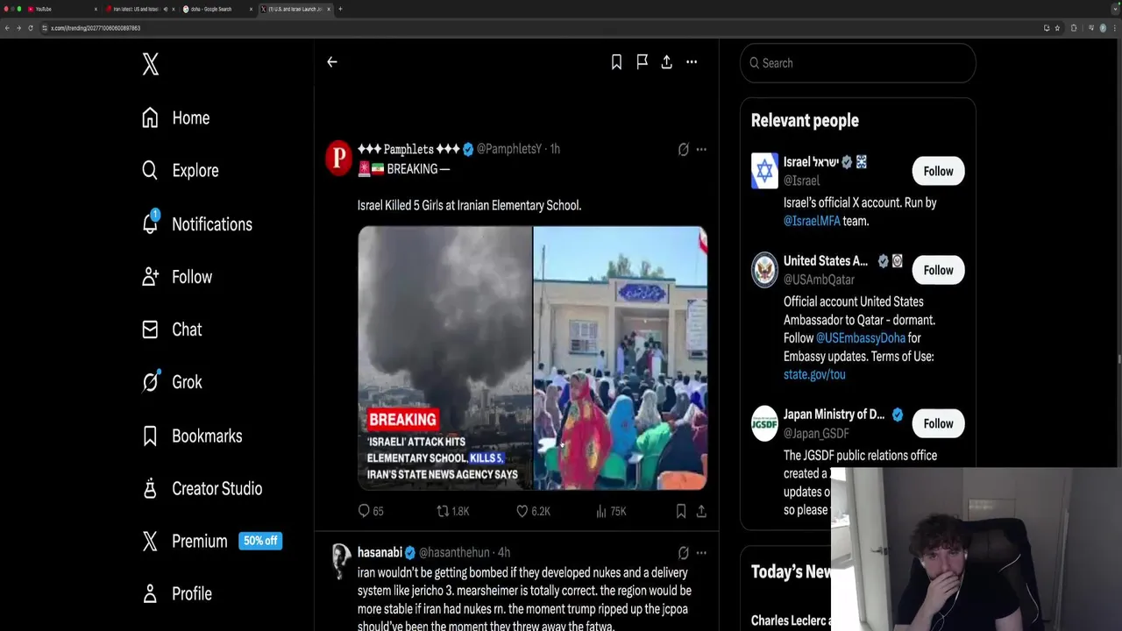View analytics 75K on Pamphlets post
Viewport: 1122px width, 631px height.
tap(611, 511)
